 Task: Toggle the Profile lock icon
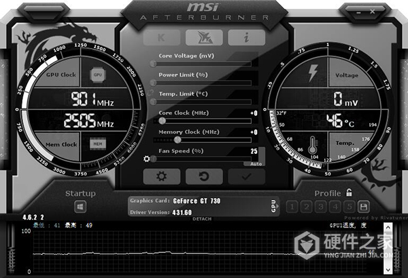(x=349, y=193)
